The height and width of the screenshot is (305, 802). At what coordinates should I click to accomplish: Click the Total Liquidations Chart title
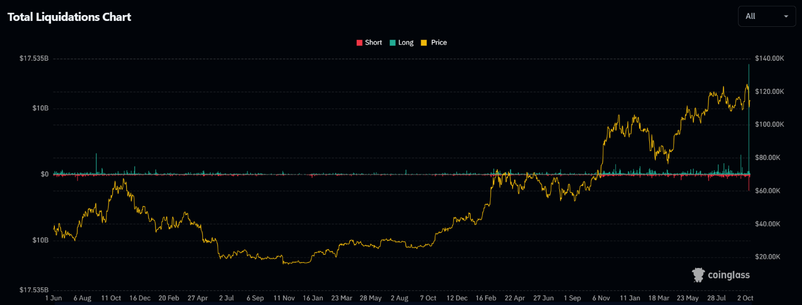tap(69, 17)
